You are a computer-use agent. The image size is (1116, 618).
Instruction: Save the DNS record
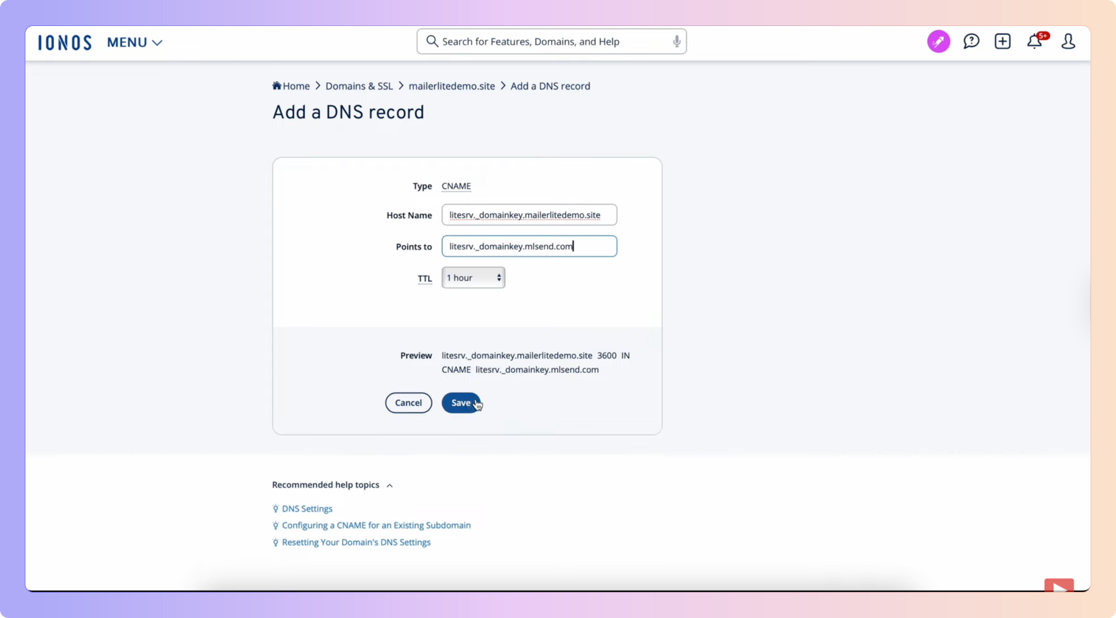pyautogui.click(x=461, y=403)
